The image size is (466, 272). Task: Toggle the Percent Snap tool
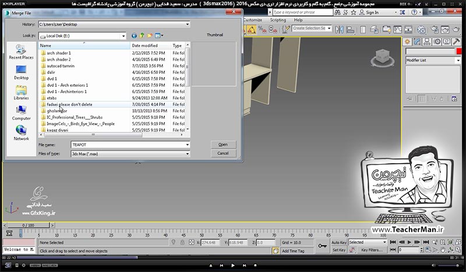(262, 30)
